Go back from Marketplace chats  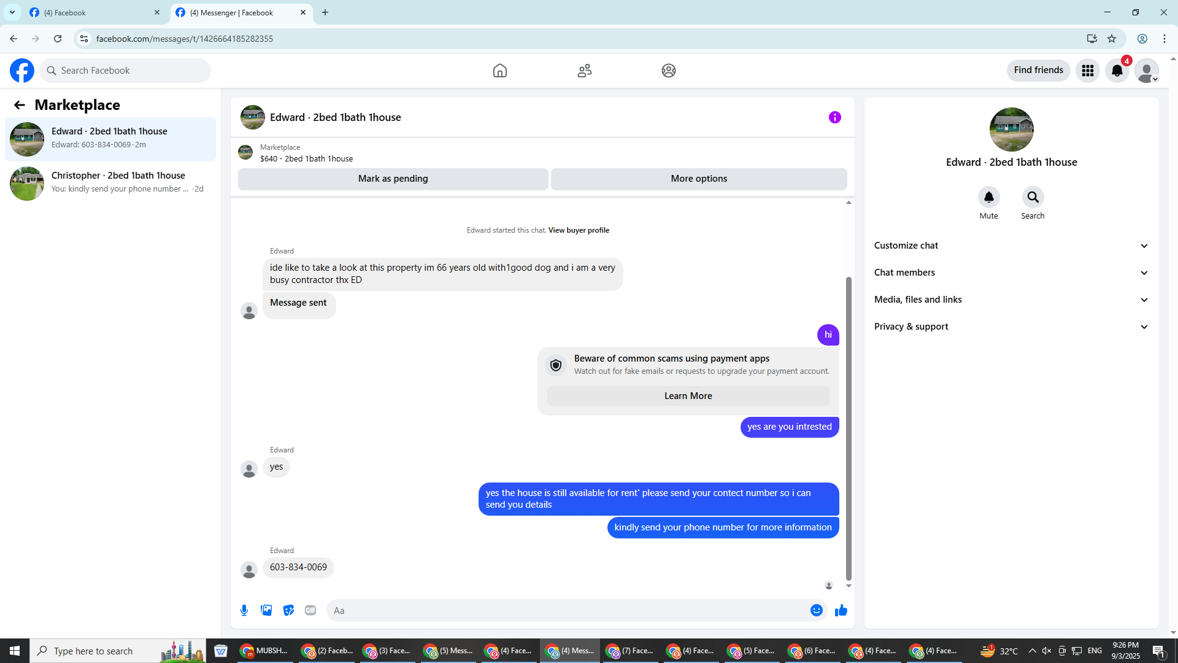(x=20, y=105)
